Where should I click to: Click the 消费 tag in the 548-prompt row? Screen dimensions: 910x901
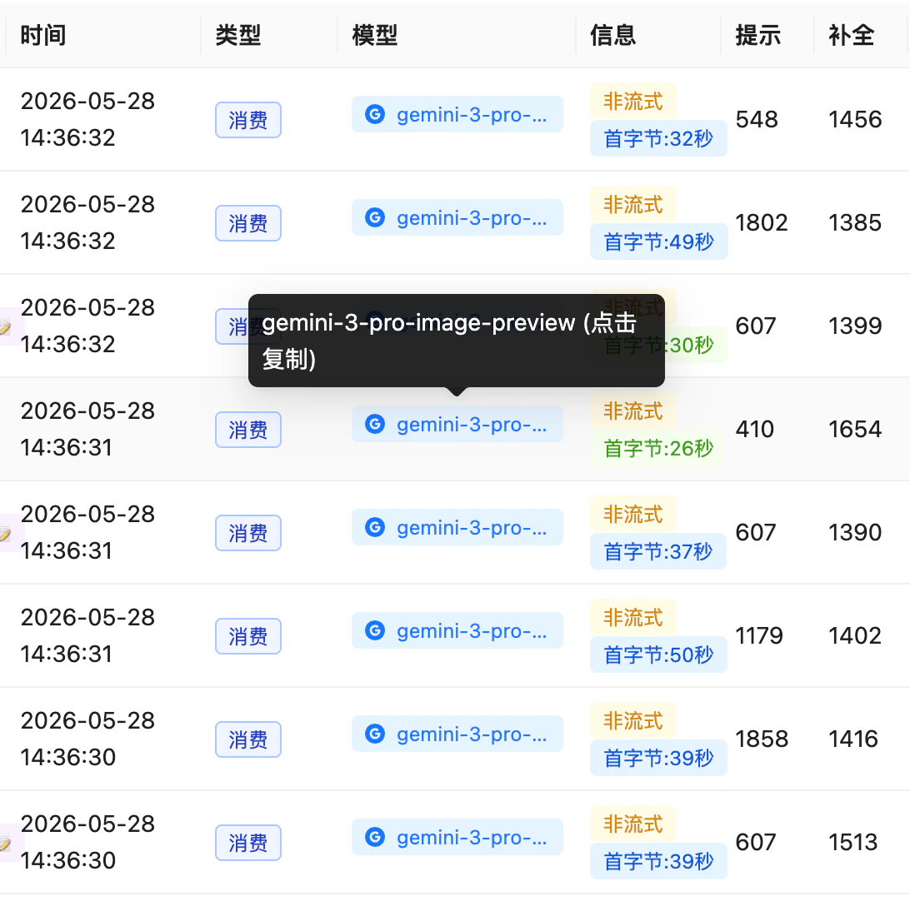[248, 120]
